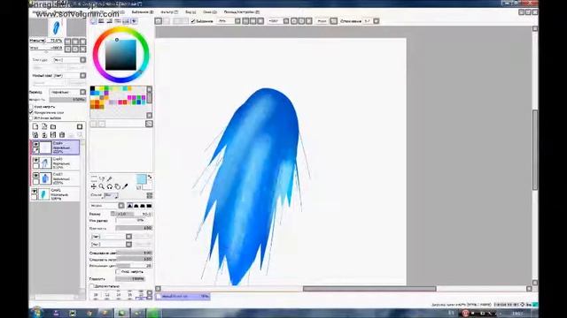
Task: Open the toolbar rotation angle dropdown
Action: (286, 21)
